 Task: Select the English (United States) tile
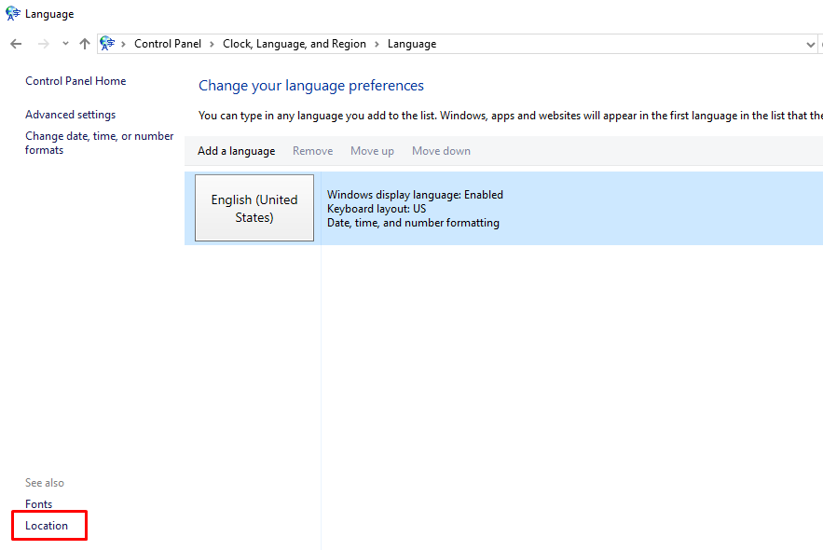254,209
